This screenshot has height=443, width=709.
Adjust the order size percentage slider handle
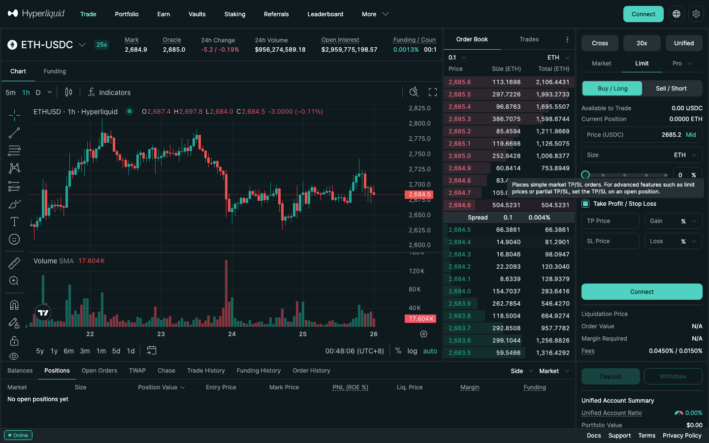(x=585, y=175)
